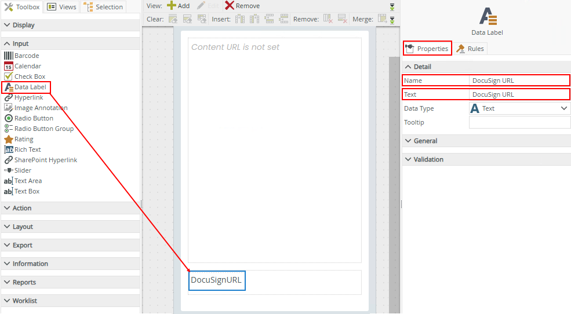Collapse the Detail properties section
The height and width of the screenshot is (314, 571).
click(x=486, y=67)
